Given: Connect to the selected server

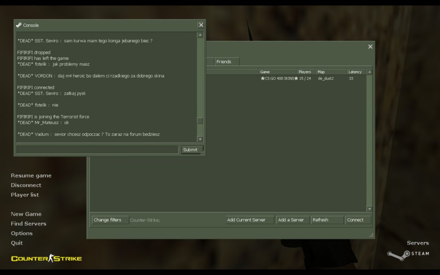Looking at the screenshot, I should [x=358, y=220].
